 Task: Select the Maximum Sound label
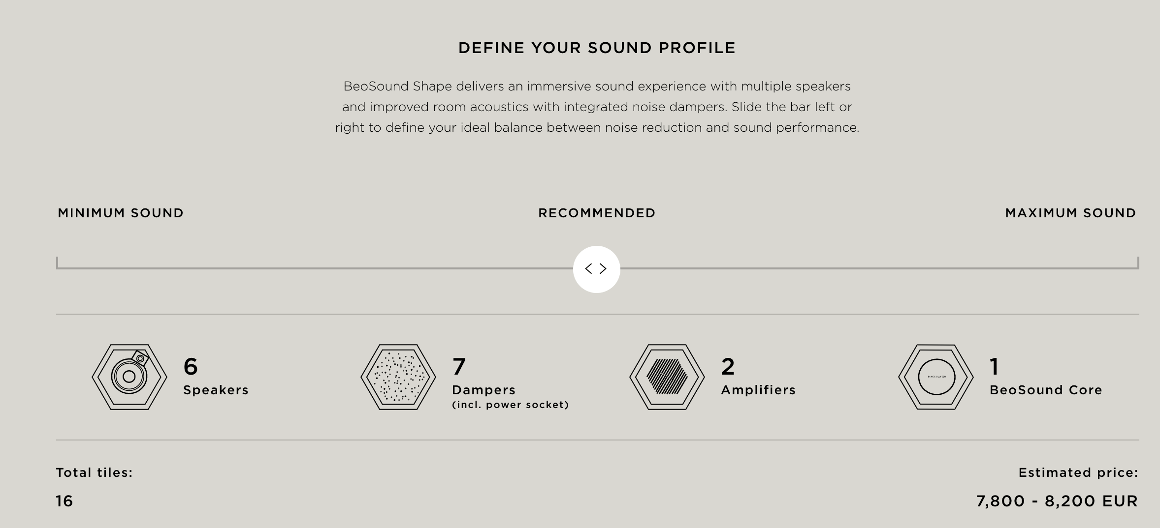pyautogui.click(x=1070, y=213)
